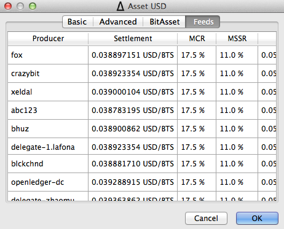284x229 pixels.
Task: Click settlement 0.038783195 USD/BTS
Action: pos(133,111)
